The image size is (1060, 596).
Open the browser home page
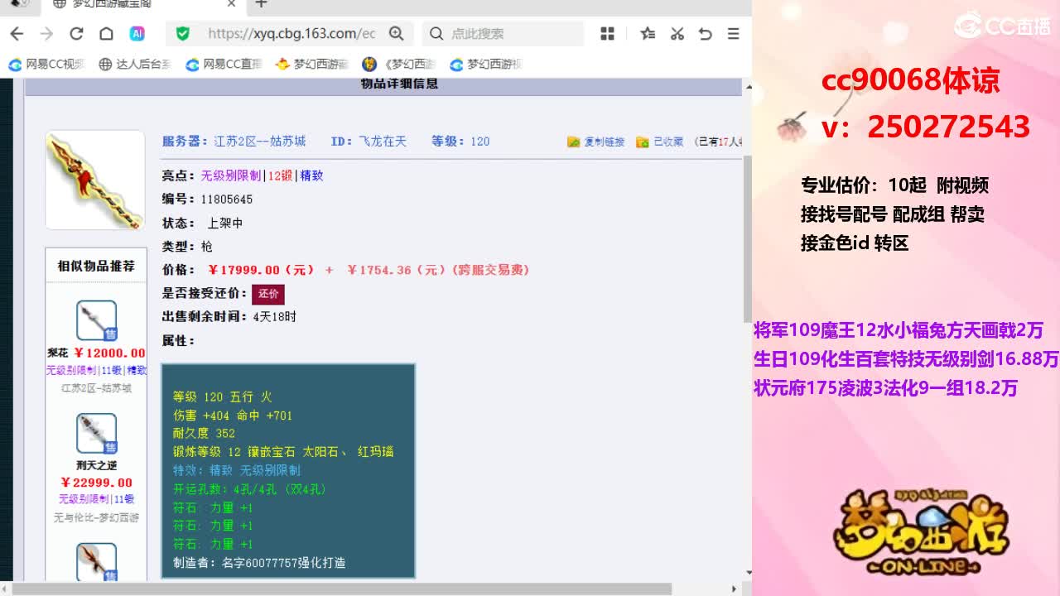click(106, 34)
